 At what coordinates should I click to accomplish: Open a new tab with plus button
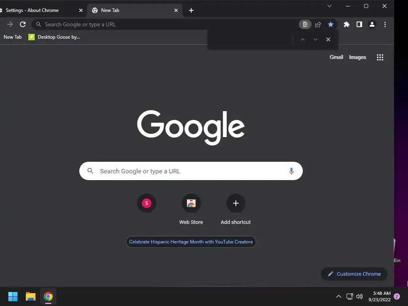(191, 10)
